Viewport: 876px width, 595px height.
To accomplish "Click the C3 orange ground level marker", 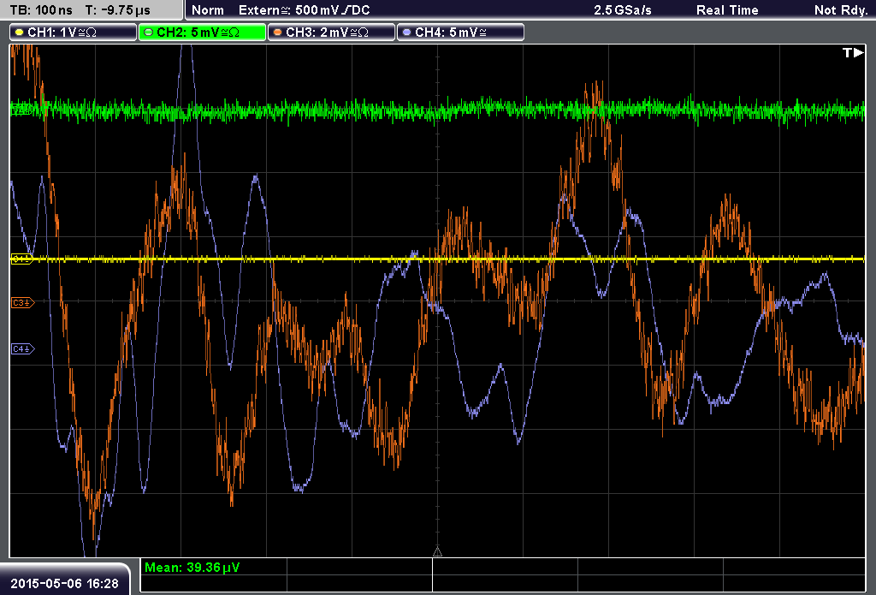I will 23,302.
